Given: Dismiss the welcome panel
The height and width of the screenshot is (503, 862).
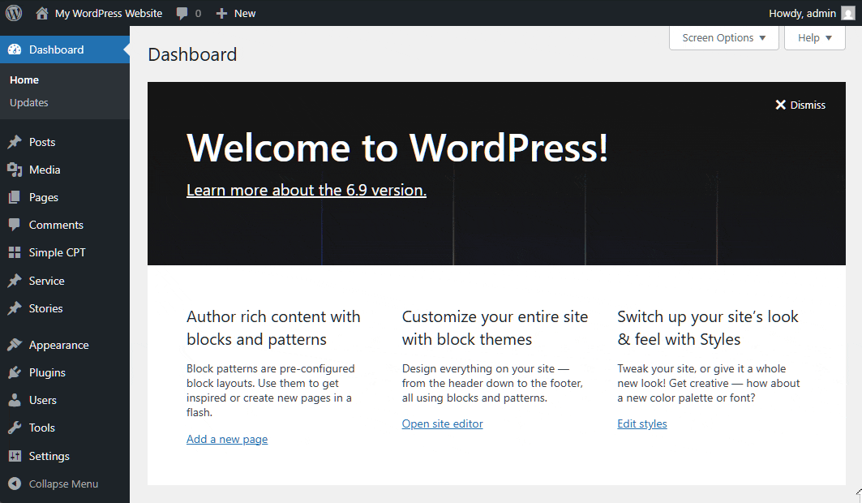Looking at the screenshot, I should (x=800, y=105).
